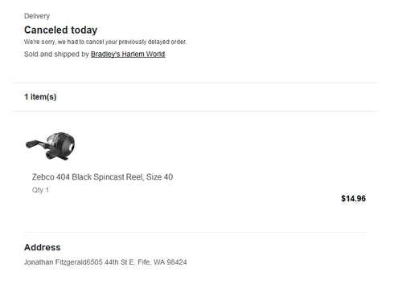Click the Address section heading

coord(43,247)
